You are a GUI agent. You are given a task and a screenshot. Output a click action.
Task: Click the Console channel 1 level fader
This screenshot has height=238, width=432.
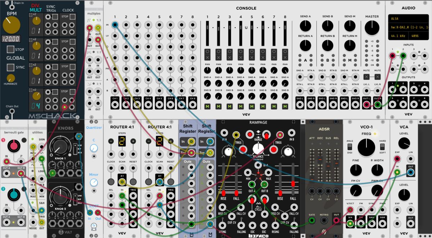coord(207,33)
